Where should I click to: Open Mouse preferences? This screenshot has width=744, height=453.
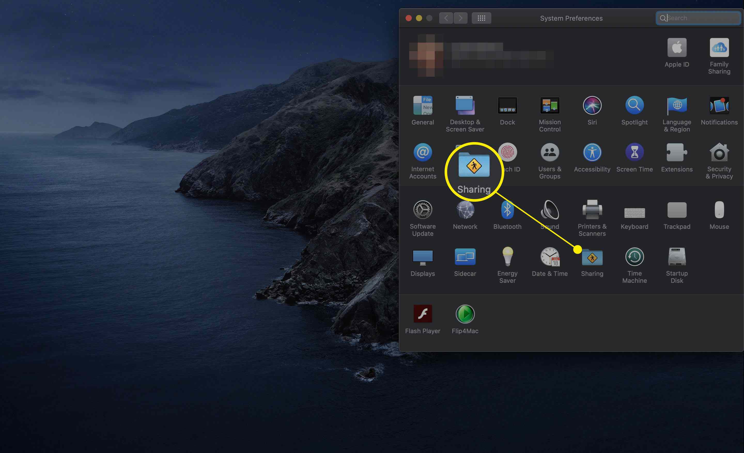pos(719,209)
